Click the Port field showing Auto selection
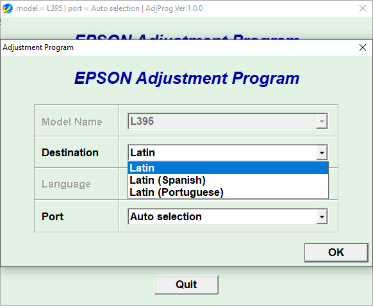 228,216
